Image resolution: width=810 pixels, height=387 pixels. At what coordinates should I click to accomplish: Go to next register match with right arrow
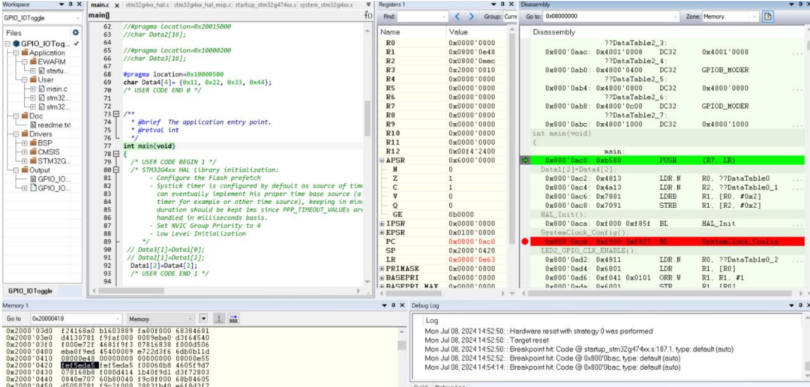coord(471,16)
